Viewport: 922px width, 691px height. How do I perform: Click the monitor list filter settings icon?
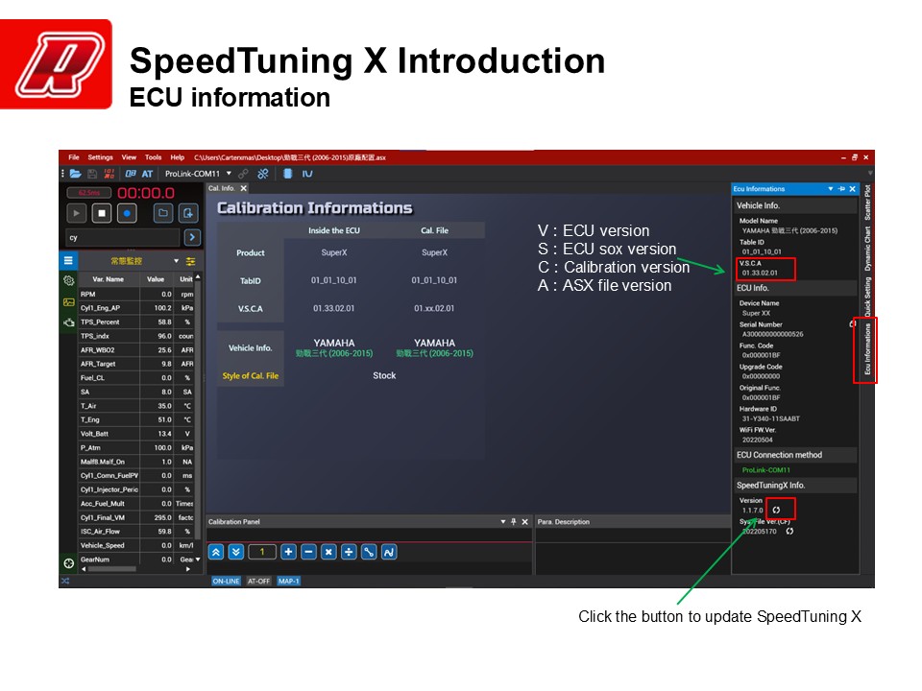(x=190, y=261)
